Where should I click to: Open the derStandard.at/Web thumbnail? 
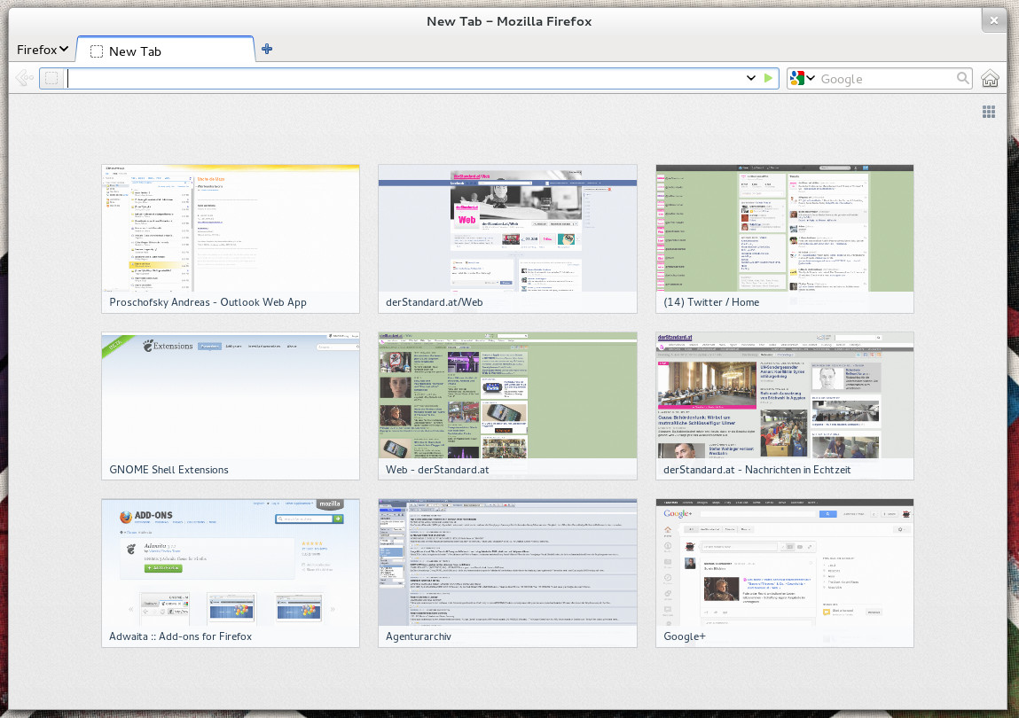point(507,239)
